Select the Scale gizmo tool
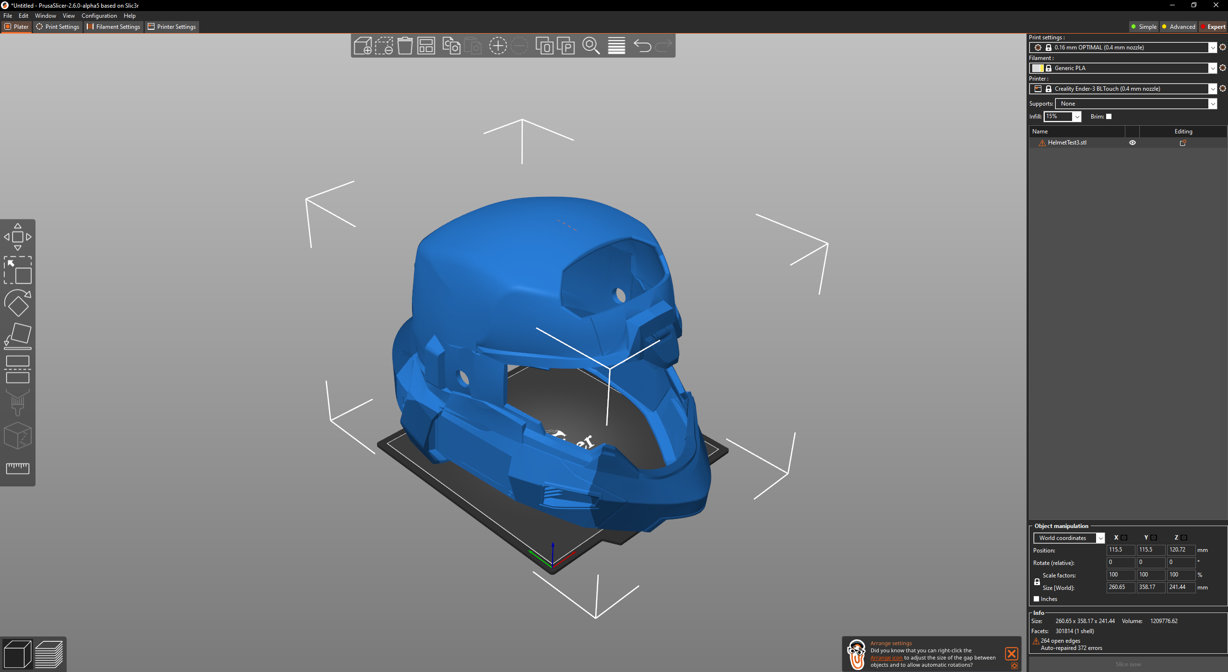Image resolution: width=1228 pixels, height=672 pixels. pyautogui.click(x=18, y=270)
